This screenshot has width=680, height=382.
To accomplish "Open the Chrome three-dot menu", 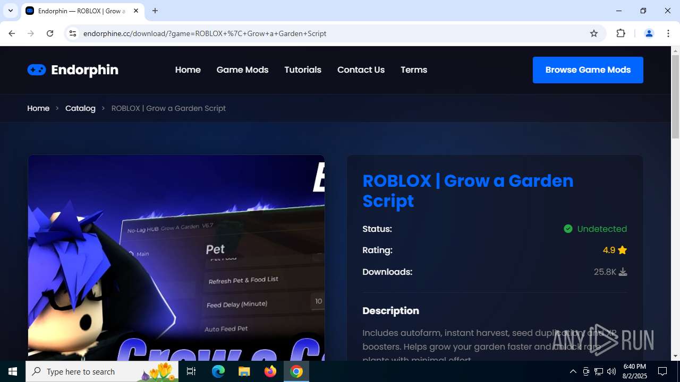I will pos(668,33).
